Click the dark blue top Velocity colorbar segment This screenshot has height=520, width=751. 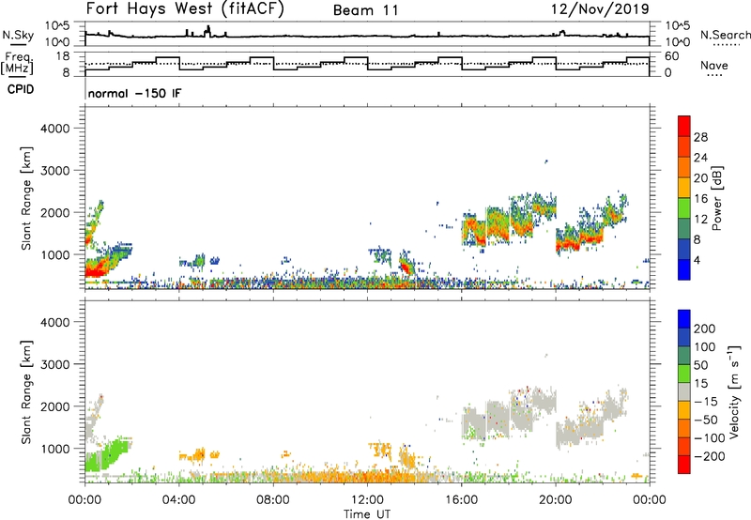click(x=684, y=319)
